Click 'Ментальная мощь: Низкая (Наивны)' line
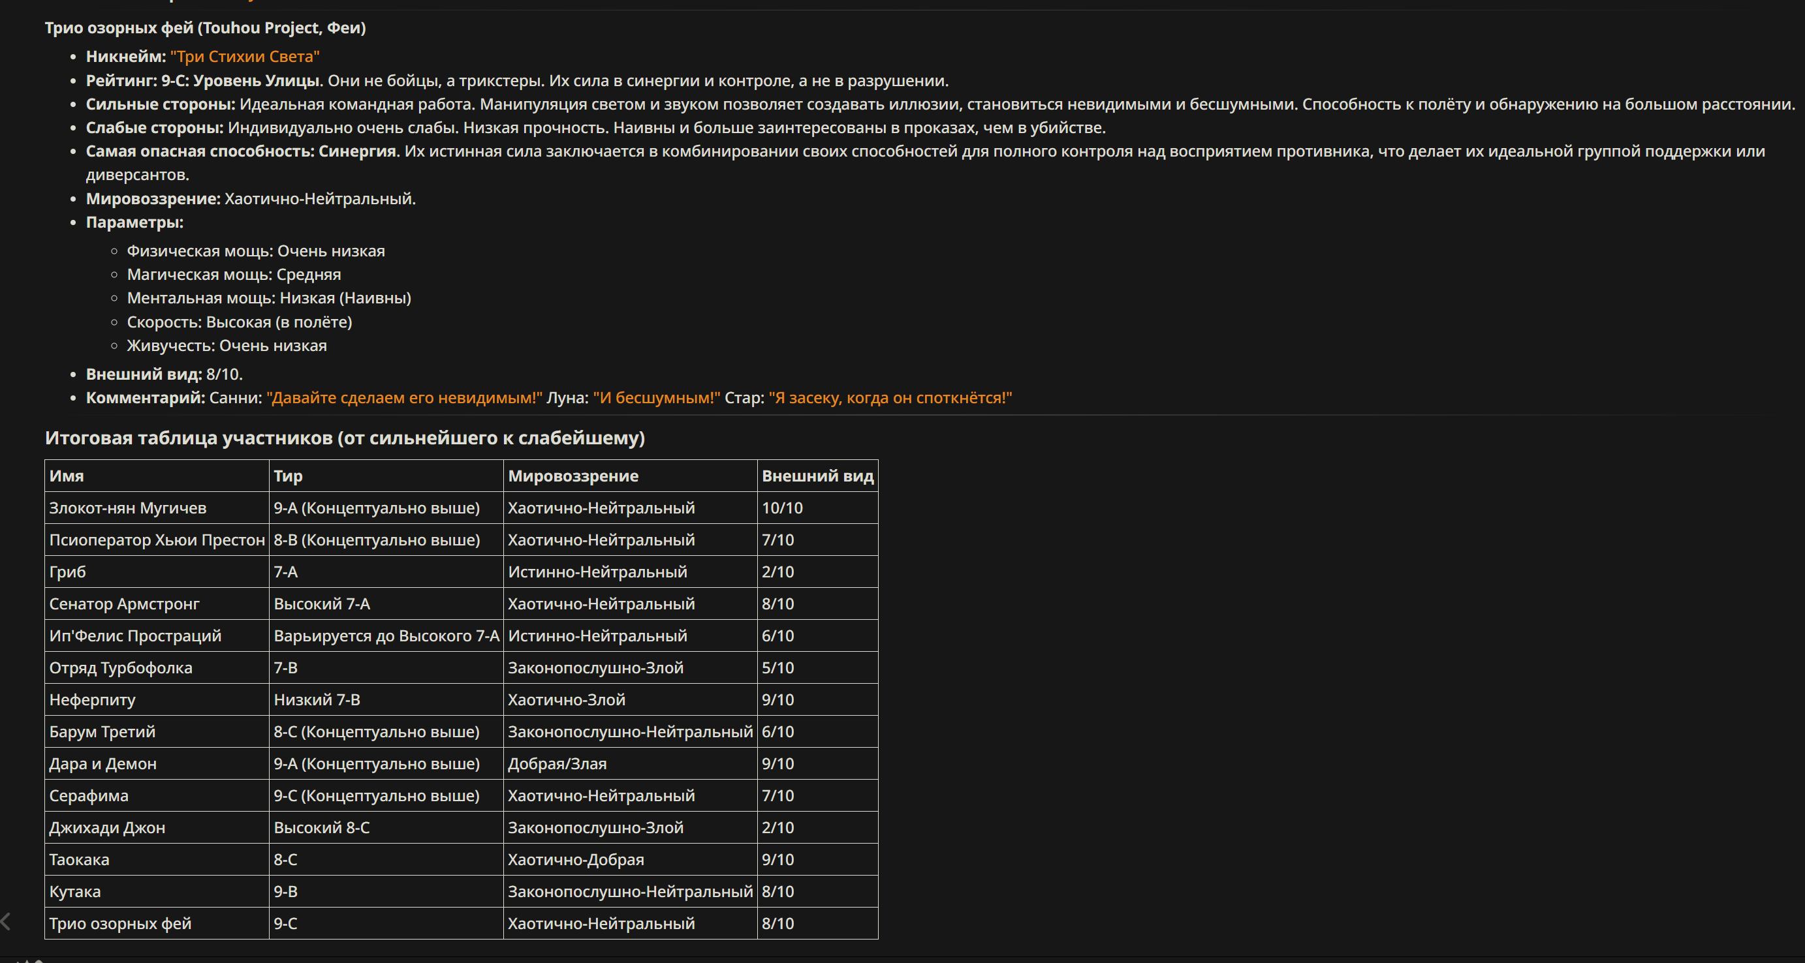The image size is (1805, 963). tap(269, 298)
